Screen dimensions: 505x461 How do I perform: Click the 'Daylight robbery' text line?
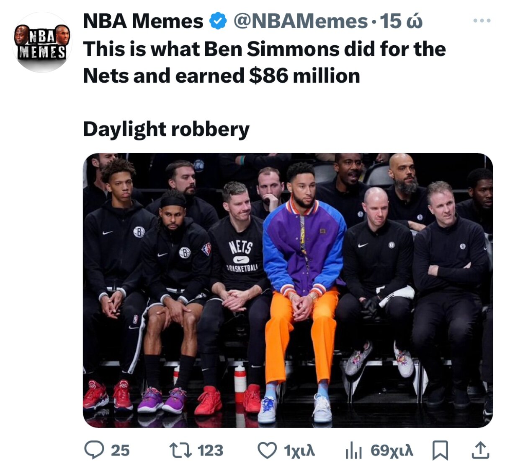click(166, 129)
